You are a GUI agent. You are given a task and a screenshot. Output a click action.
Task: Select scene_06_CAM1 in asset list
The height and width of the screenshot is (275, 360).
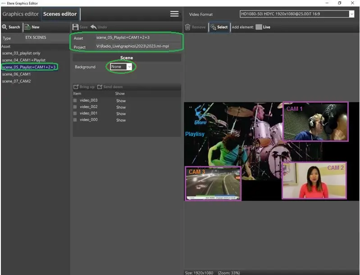(16, 74)
